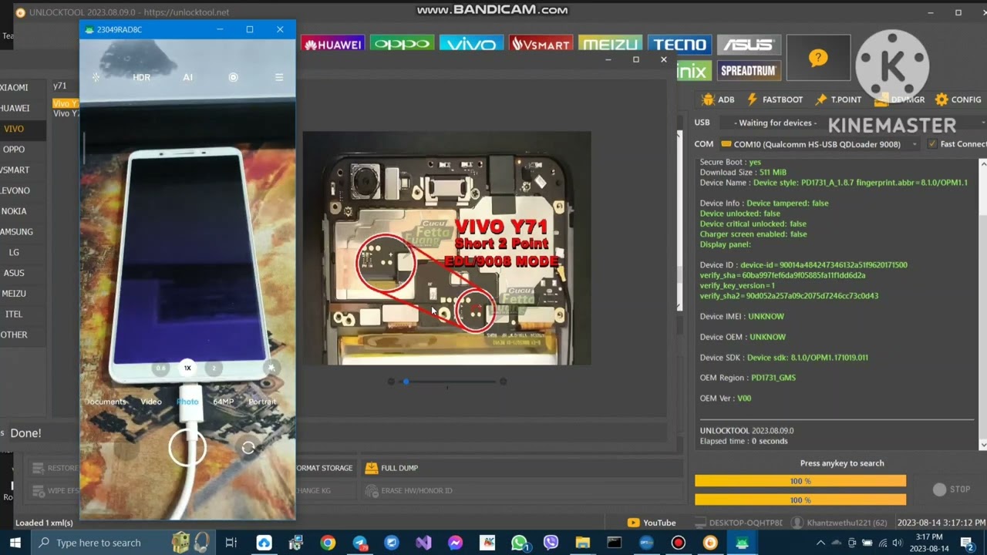
Task: Select Documents mode in phone camera
Action: click(x=106, y=402)
